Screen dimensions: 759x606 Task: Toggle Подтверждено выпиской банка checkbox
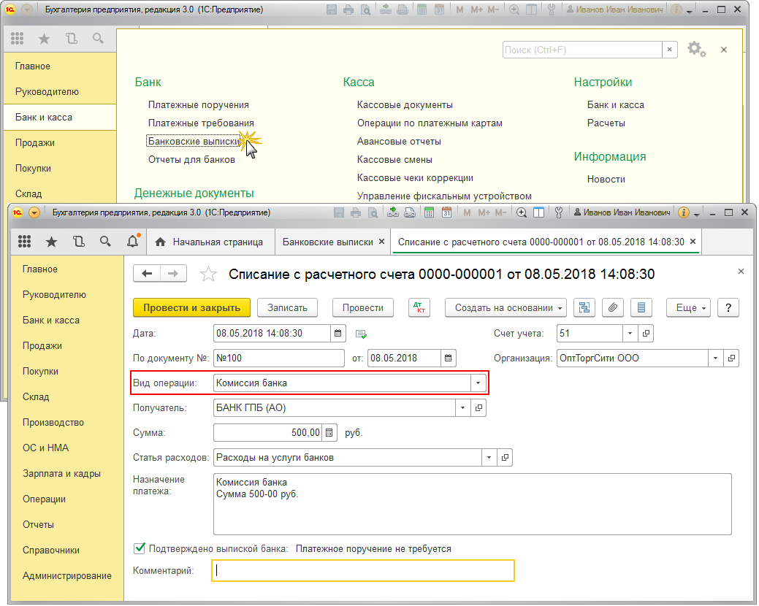coord(140,548)
